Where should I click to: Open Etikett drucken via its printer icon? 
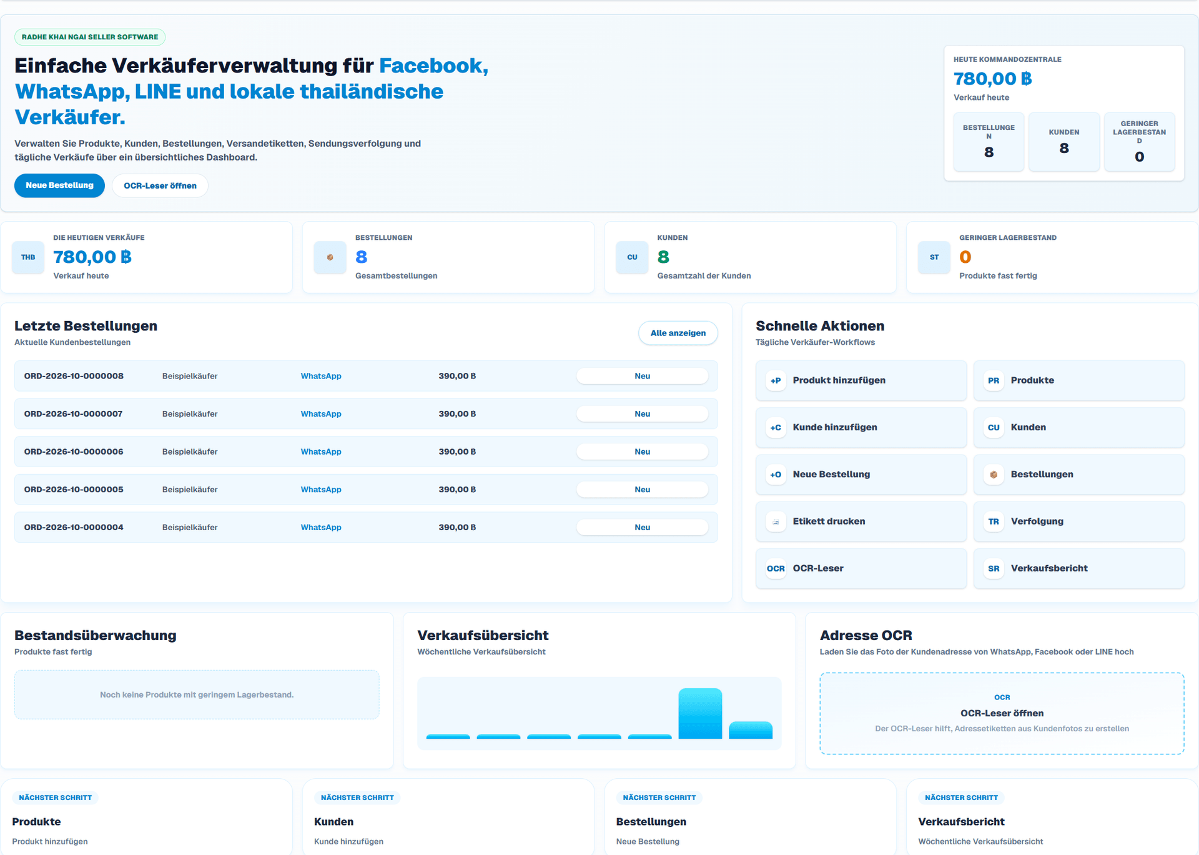click(776, 521)
